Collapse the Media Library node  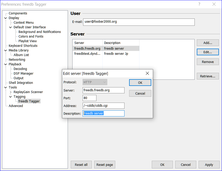[5, 50]
